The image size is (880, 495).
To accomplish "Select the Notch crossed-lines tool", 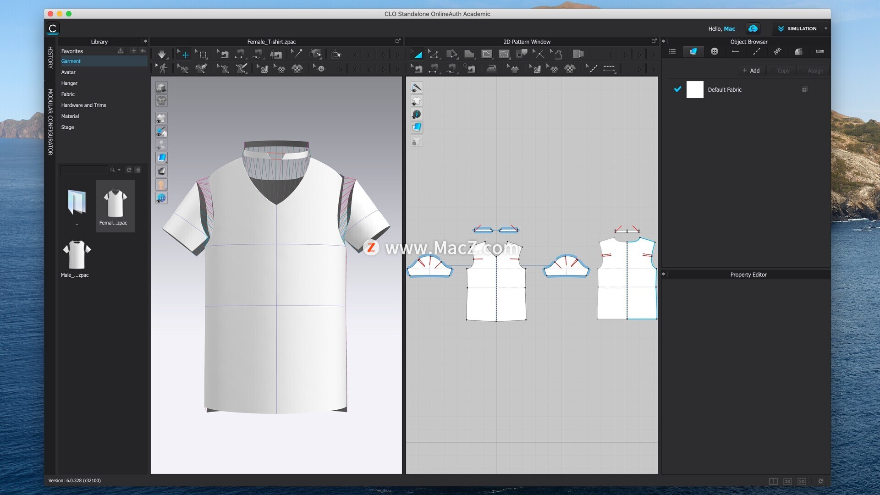I will click(x=539, y=55).
